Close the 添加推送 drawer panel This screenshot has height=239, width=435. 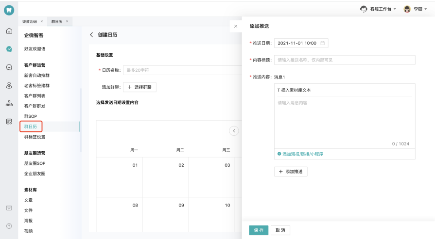[236, 26]
